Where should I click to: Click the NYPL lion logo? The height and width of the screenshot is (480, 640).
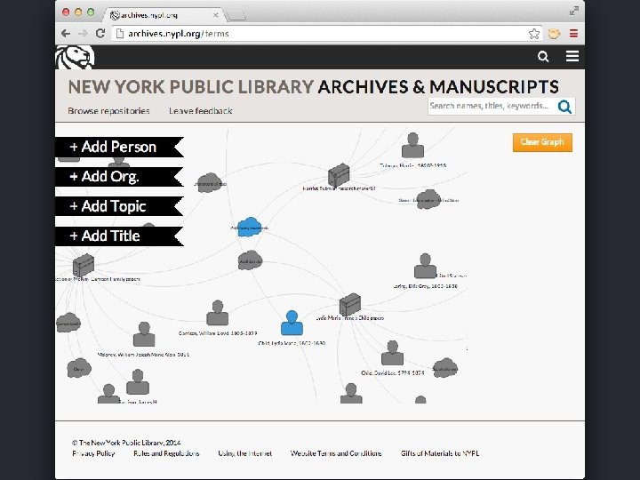[75, 57]
